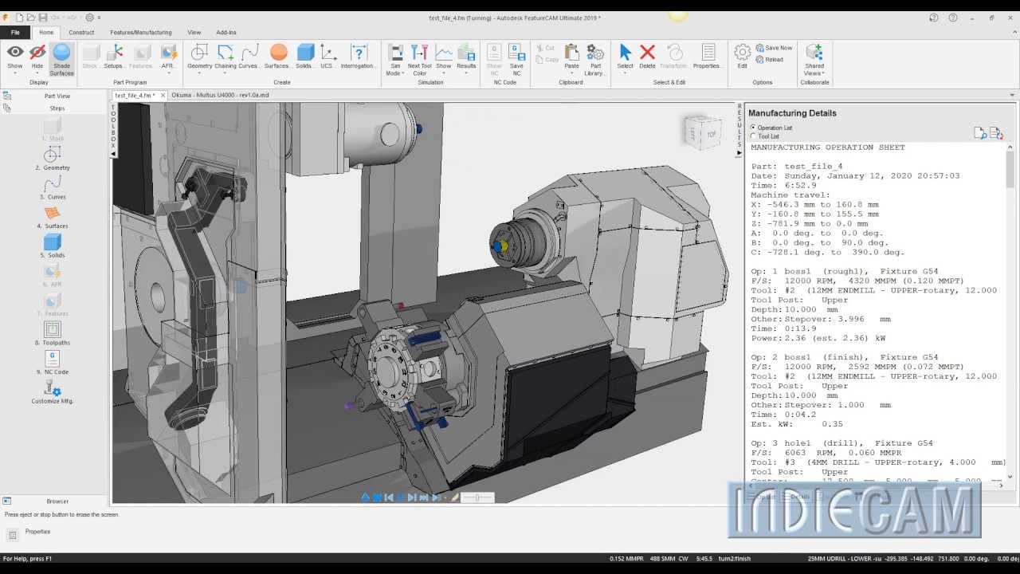Click the Surfaces sphere icon

coord(278,53)
